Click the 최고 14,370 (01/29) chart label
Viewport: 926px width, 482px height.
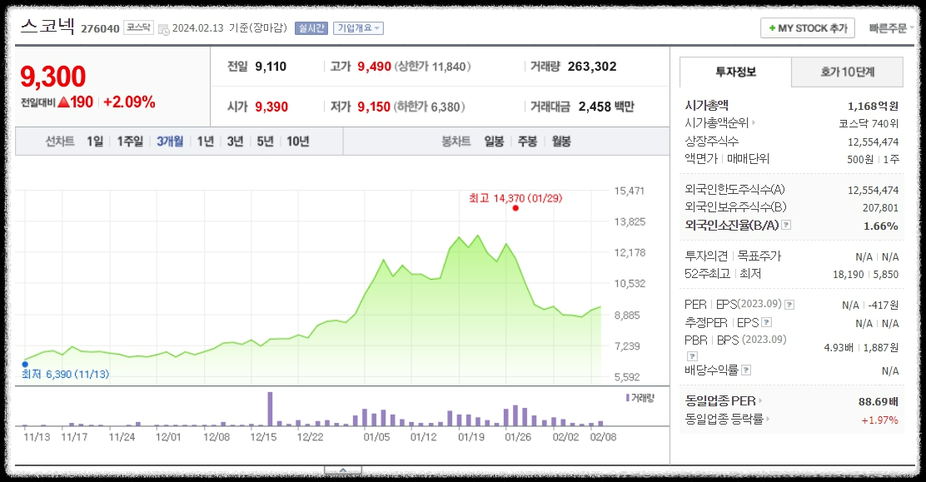pos(515,198)
